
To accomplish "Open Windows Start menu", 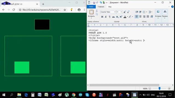I will [4, 95].
